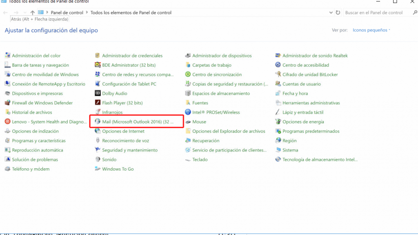Screen dimensions: 418x235
Task: Open the Windows To Go icon
Action: click(98, 169)
